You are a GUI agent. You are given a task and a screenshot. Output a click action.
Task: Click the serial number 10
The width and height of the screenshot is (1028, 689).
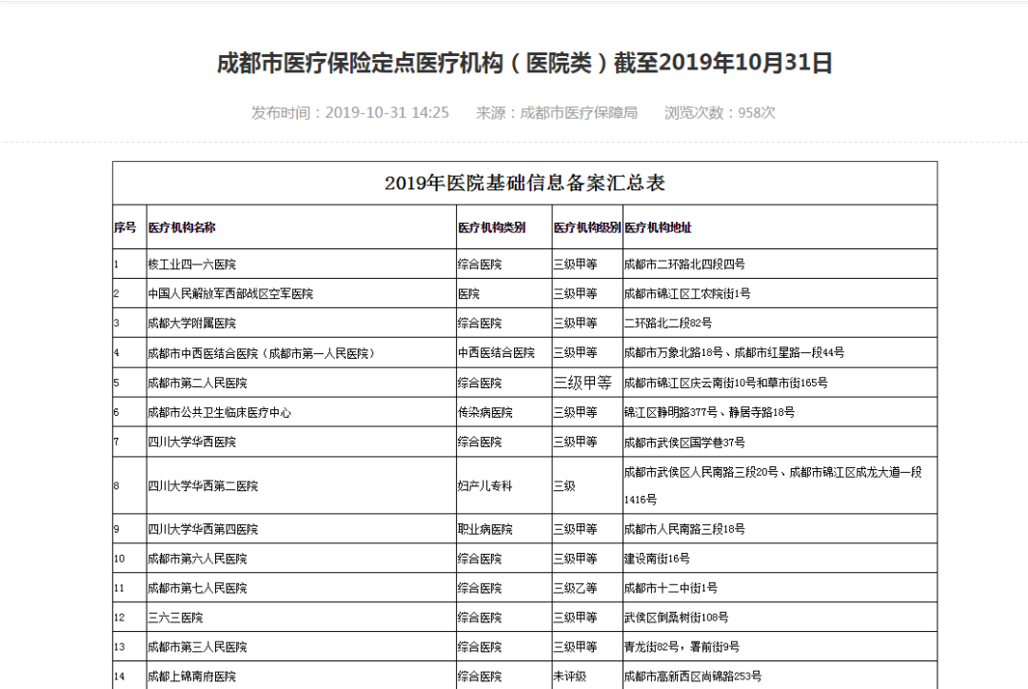119,559
